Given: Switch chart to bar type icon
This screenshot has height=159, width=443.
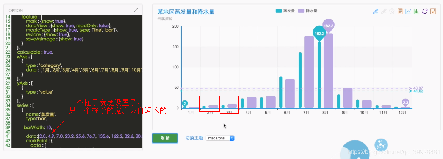Looking at the screenshot, I should point(416,11).
